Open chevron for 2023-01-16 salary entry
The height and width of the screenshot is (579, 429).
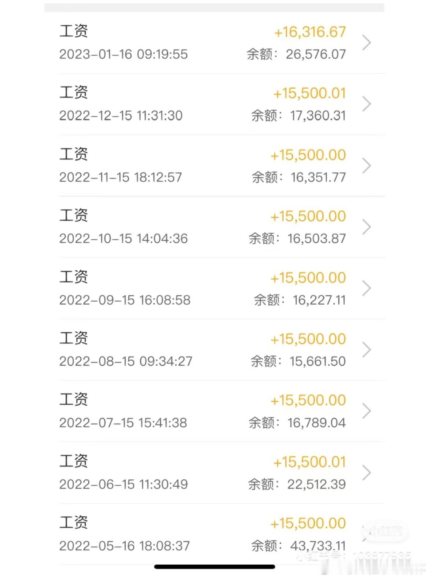point(367,43)
